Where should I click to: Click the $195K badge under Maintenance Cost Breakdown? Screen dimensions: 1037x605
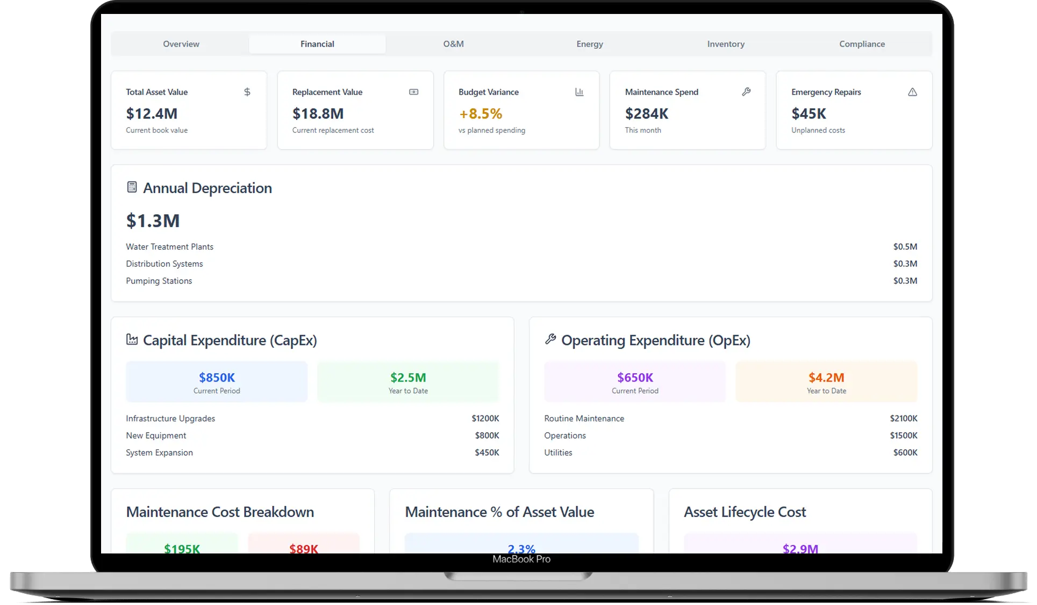pyautogui.click(x=181, y=546)
